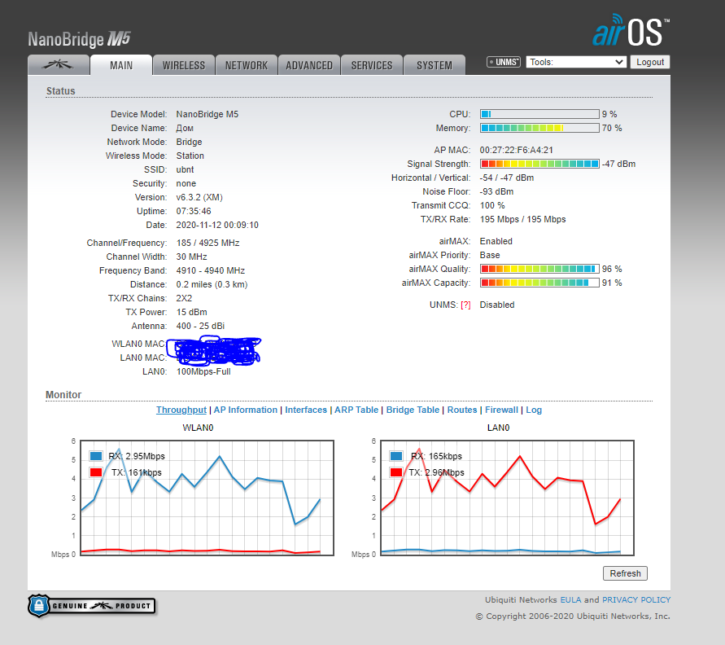Click the LAN0 throughput graph
Image resolution: width=725 pixels, height=645 pixels.
pos(507,498)
